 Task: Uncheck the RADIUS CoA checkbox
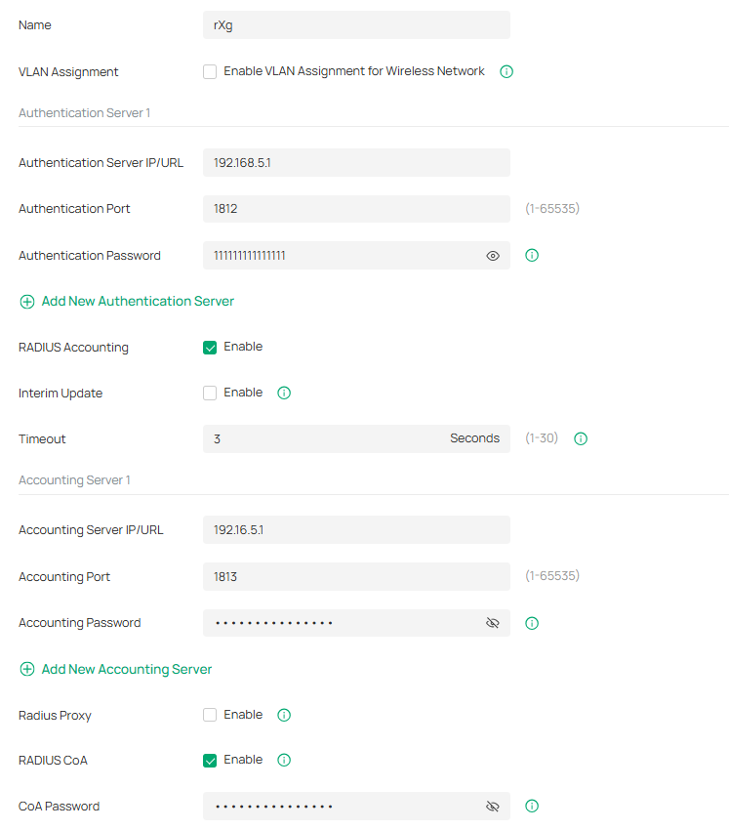click(210, 761)
